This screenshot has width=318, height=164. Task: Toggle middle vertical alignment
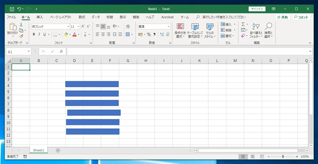tap(103, 26)
